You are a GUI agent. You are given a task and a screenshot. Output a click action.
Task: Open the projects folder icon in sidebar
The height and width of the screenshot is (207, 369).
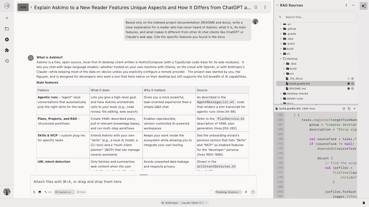(x=7, y=29)
